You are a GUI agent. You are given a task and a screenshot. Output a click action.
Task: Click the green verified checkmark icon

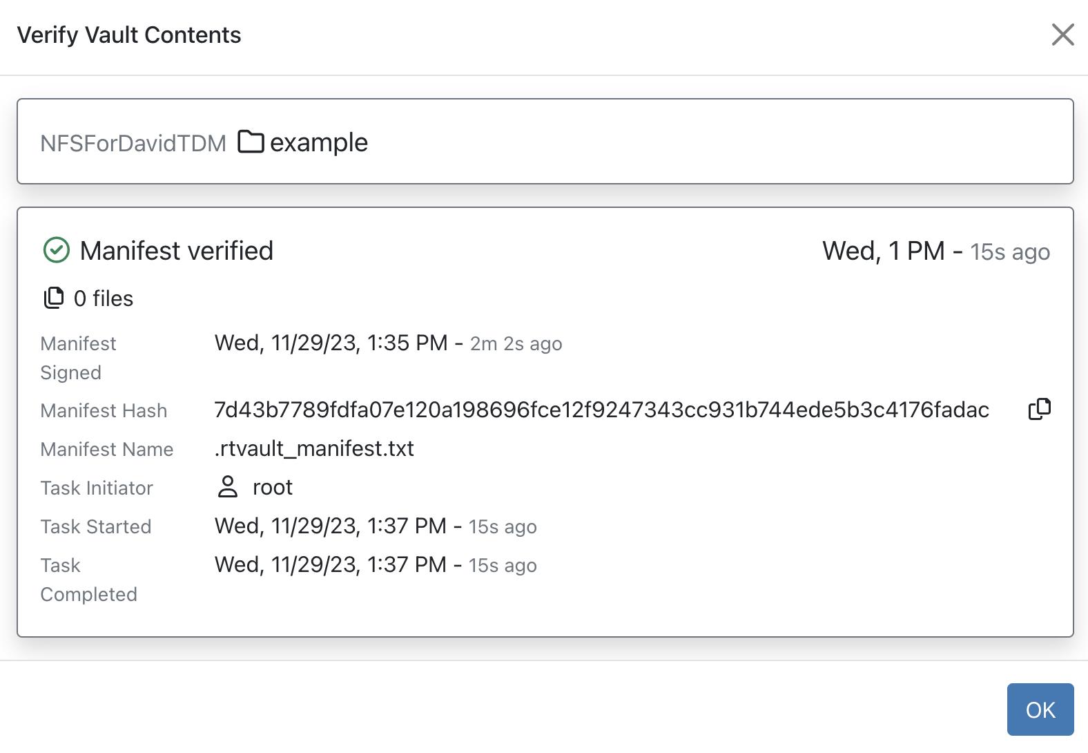[x=57, y=249]
